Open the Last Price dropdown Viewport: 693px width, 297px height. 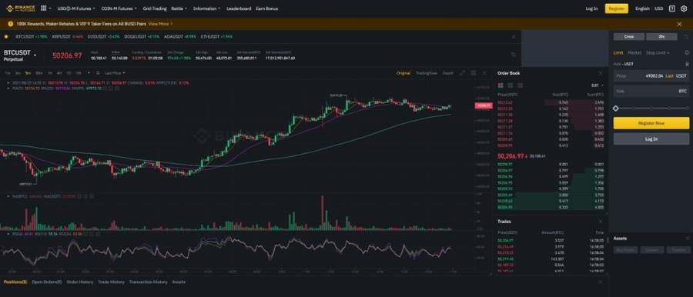115,73
